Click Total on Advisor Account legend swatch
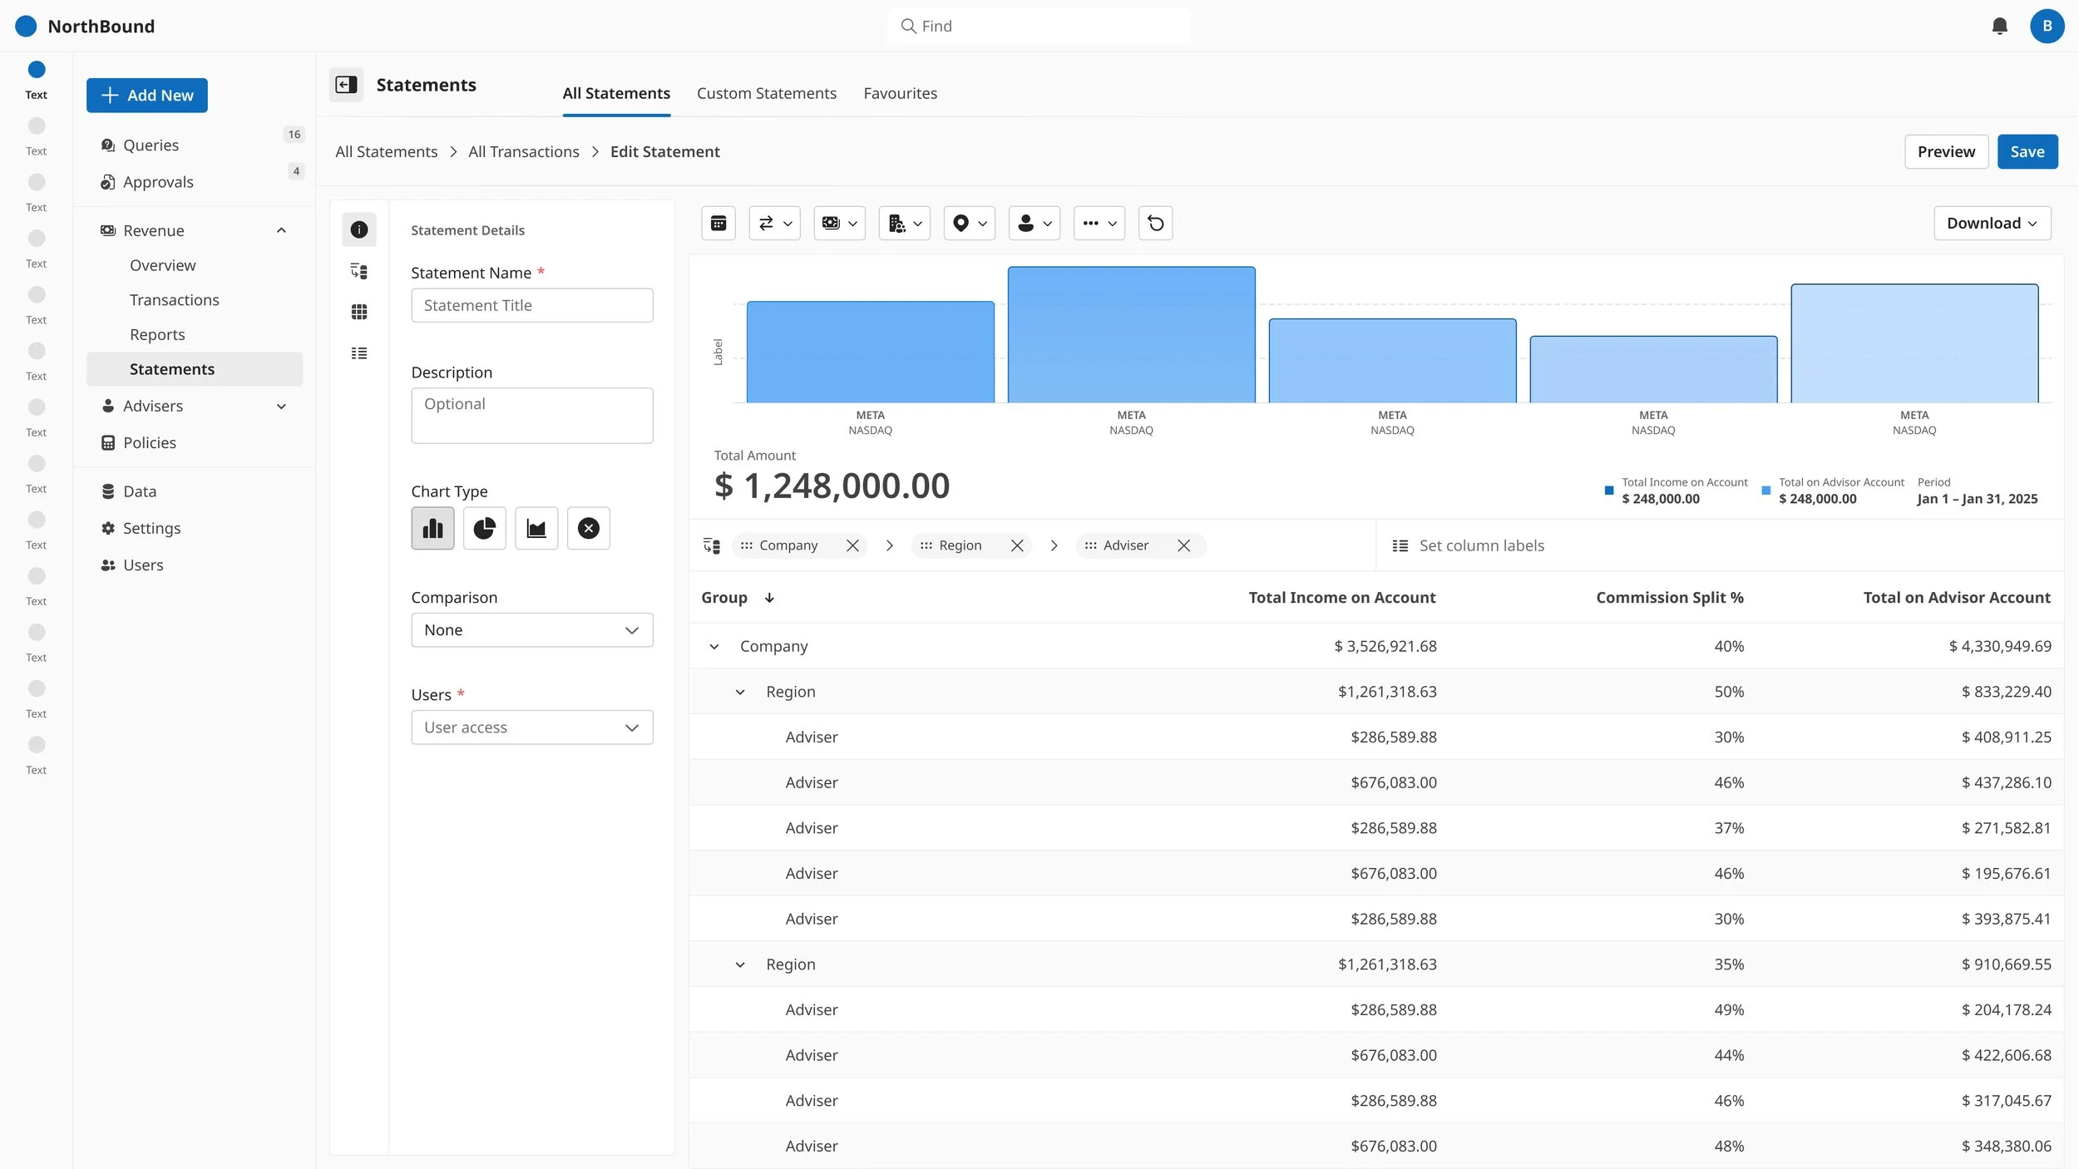The height and width of the screenshot is (1169, 2079). (1765, 491)
